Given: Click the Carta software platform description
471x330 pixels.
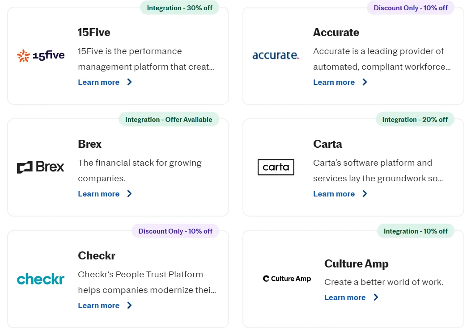Looking at the screenshot, I should coord(378,171).
